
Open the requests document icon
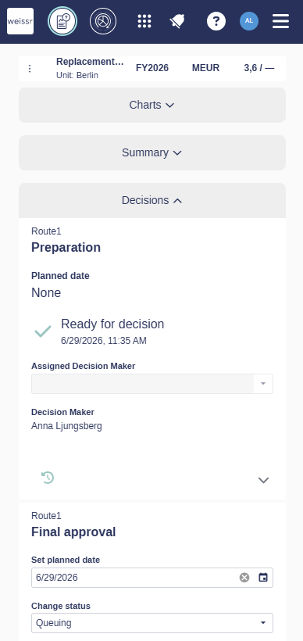[x=62, y=21]
